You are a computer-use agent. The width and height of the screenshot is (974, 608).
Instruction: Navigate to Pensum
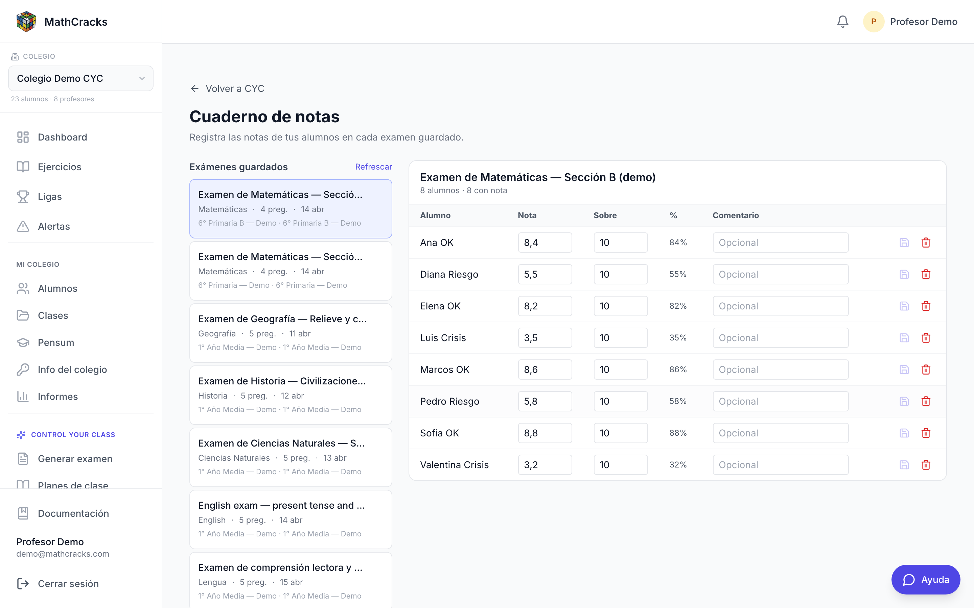tap(80, 343)
